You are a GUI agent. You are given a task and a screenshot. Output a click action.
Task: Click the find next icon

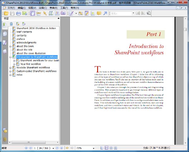point(143,13)
